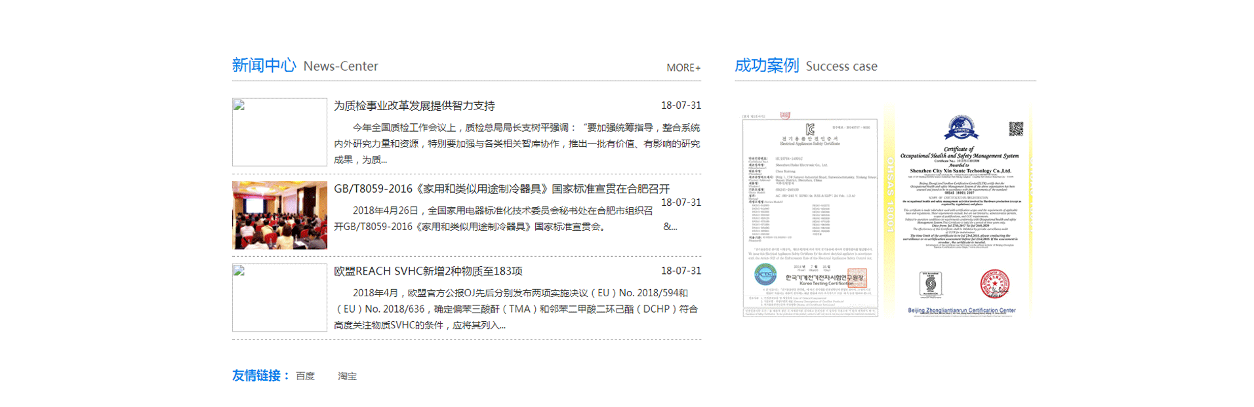Click summary text starting 今年全国质检工作会议上

coord(517,144)
